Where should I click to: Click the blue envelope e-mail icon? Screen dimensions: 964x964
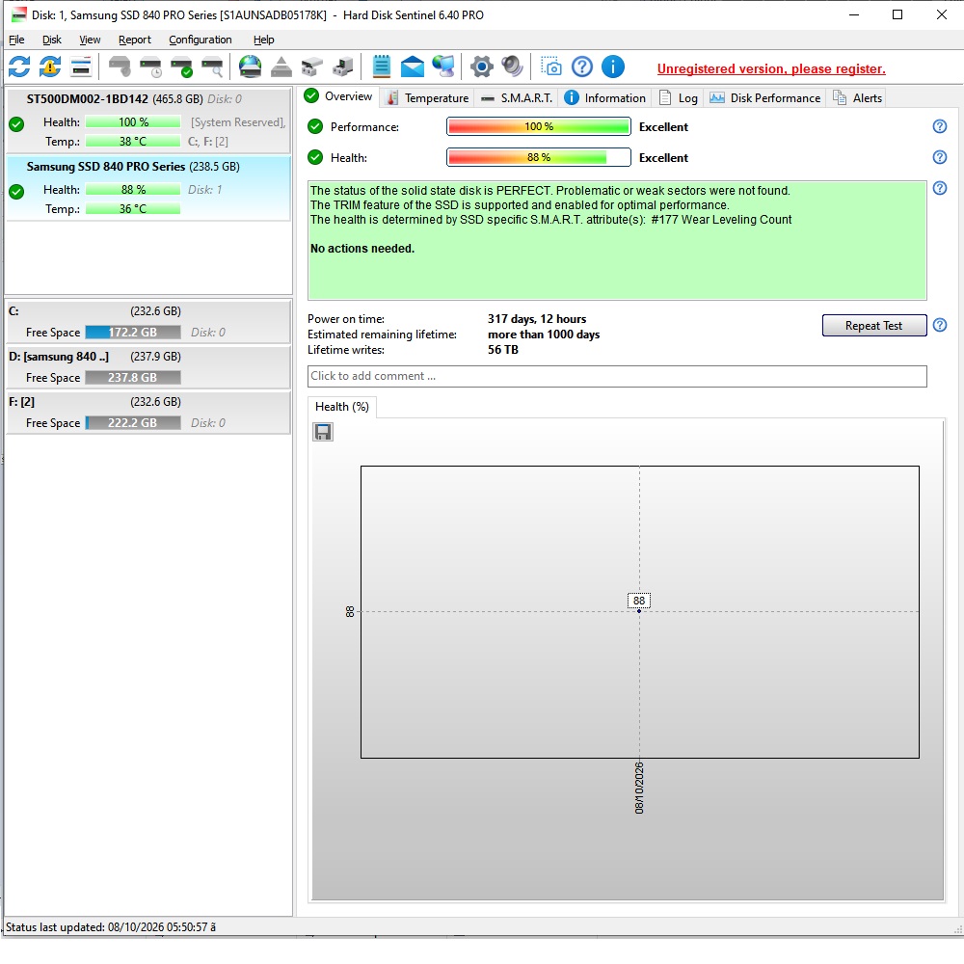pos(412,67)
